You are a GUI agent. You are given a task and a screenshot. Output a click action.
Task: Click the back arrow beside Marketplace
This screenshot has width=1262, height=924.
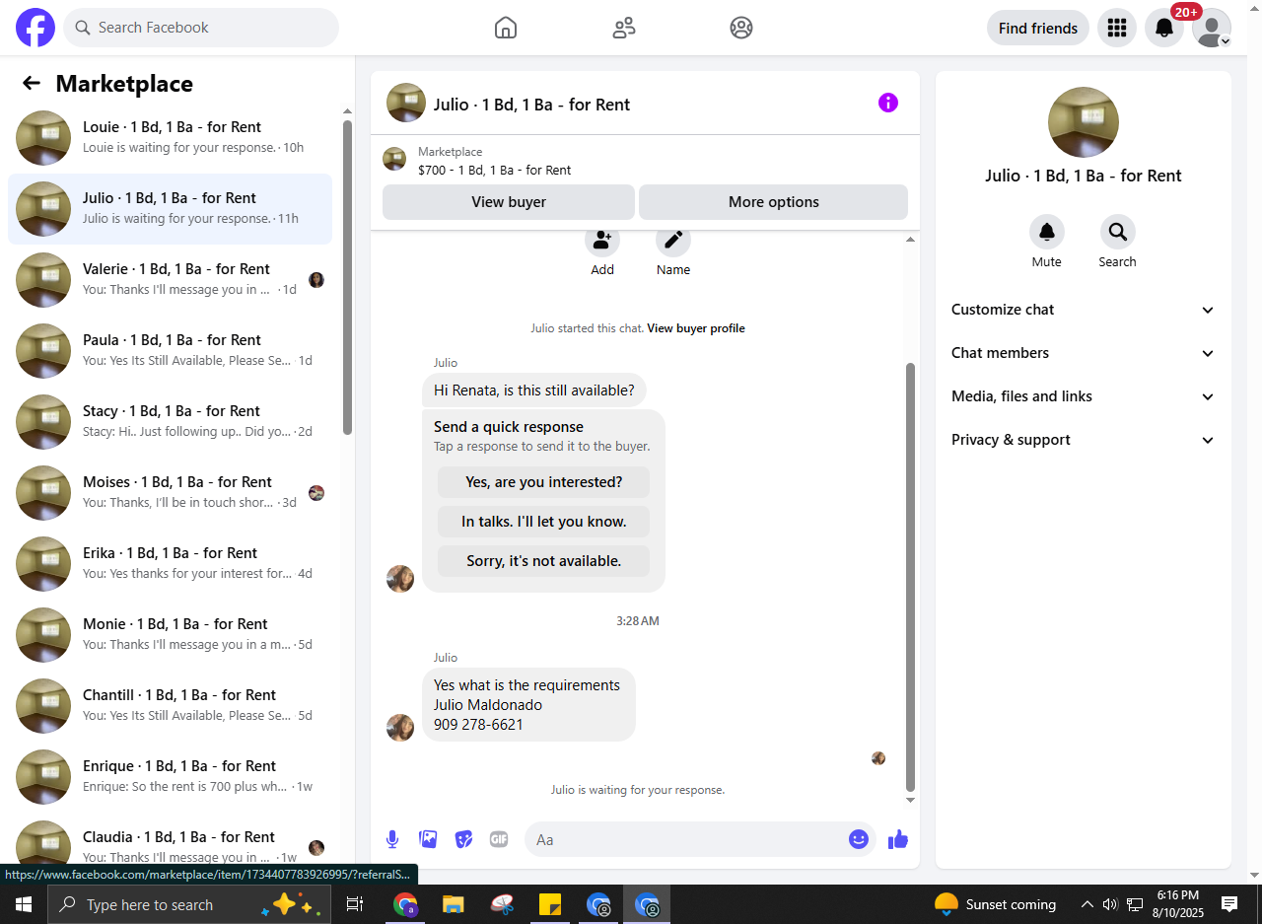coord(32,84)
